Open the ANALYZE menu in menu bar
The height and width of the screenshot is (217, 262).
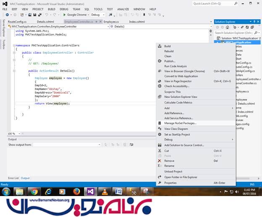[x=123, y=9]
